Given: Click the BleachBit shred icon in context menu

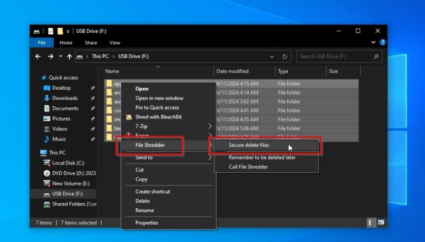Looking at the screenshot, I should pos(129,117).
